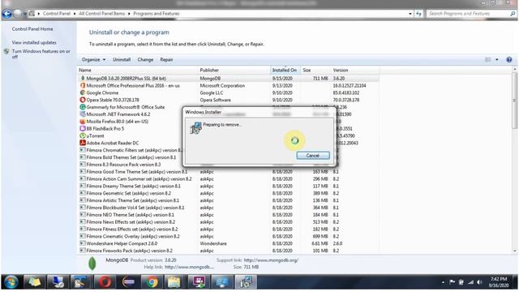
Task: Open the file explorer folder taskbar icon
Action: point(174,282)
